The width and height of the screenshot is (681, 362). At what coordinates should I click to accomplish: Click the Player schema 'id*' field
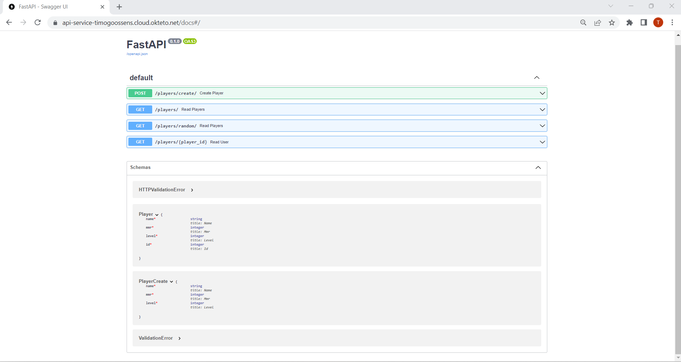click(x=149, y=245)
